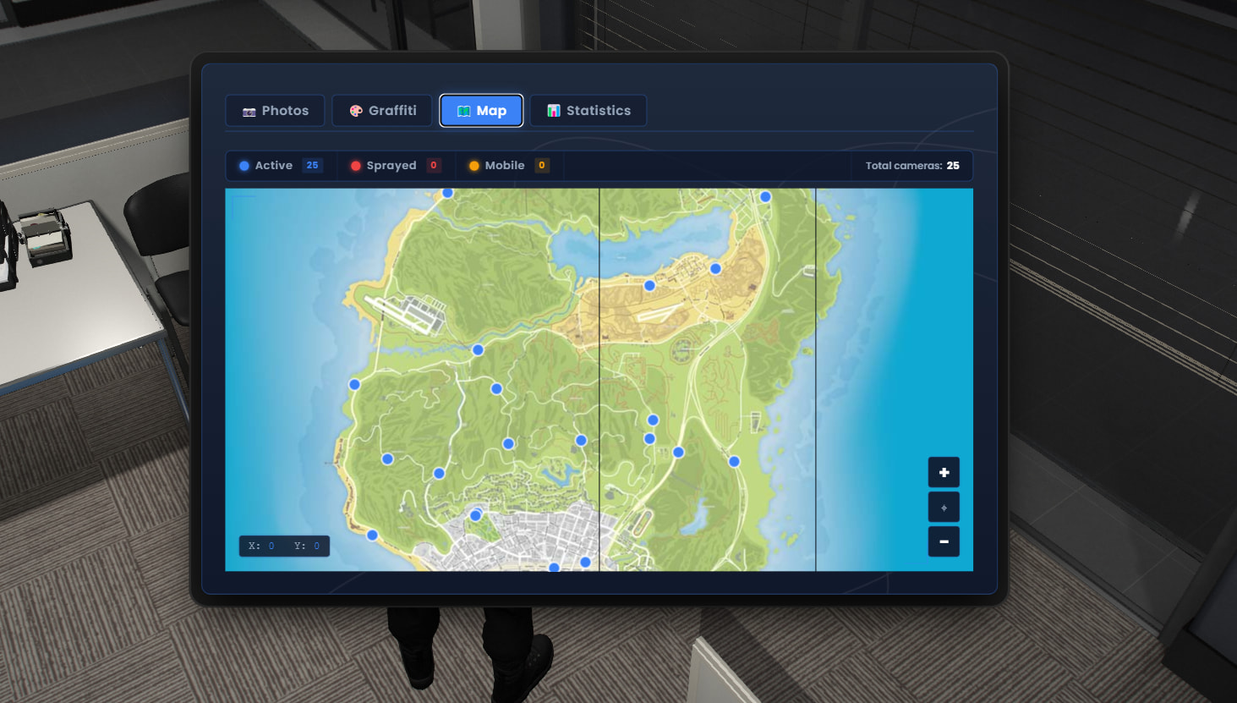Zoom in with the plus button
1237x703 pixels.
tap(944, 472)
